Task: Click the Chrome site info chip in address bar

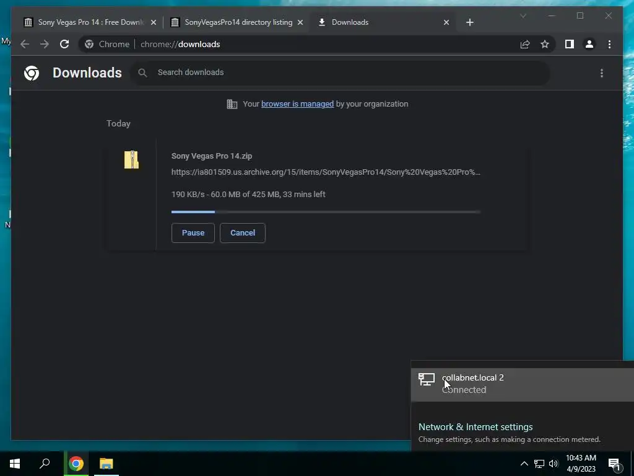Action: pos(108,44)
